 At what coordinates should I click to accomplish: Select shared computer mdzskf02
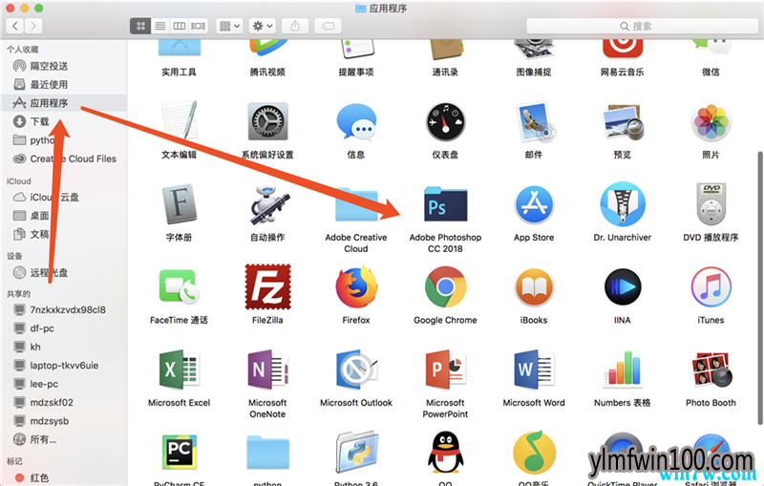point(64,402)
